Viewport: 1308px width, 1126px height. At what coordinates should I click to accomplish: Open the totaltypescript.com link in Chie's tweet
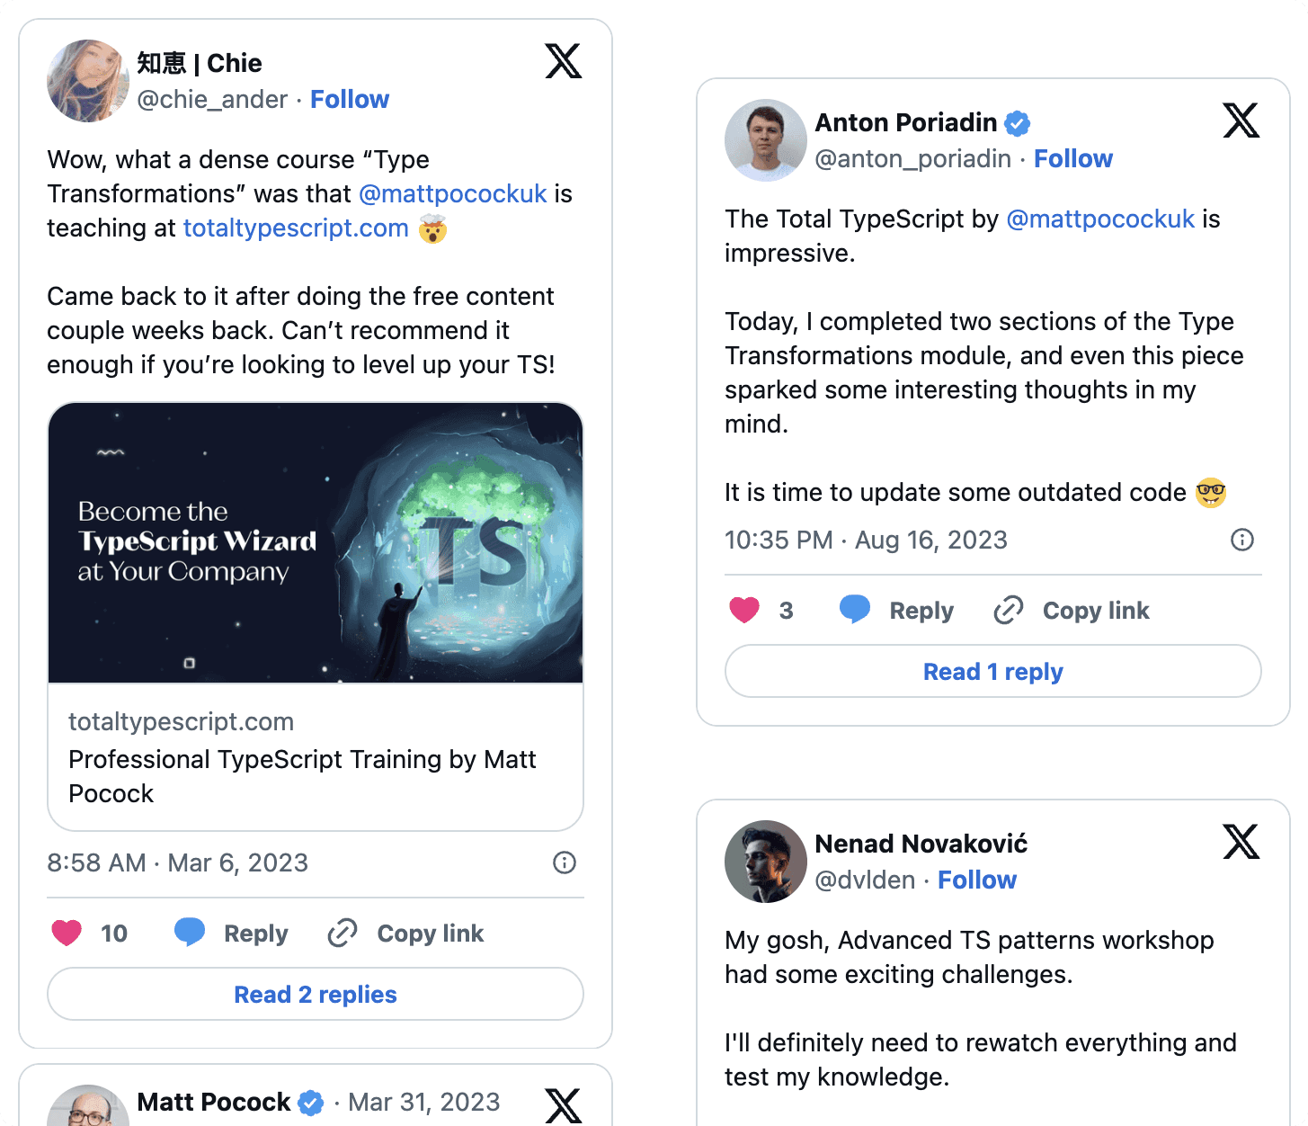pyautogui.click(x=296, y=228)
